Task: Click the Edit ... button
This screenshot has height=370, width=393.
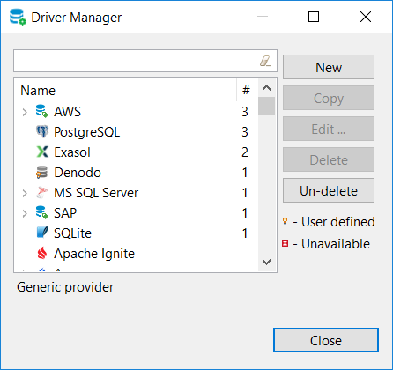Action: tap(329, 129)
